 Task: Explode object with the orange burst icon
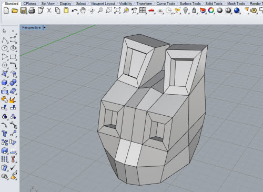pos(13,99)
